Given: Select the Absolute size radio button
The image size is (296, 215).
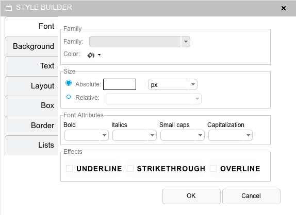Looking at the screenshot, I should [69, 83].
